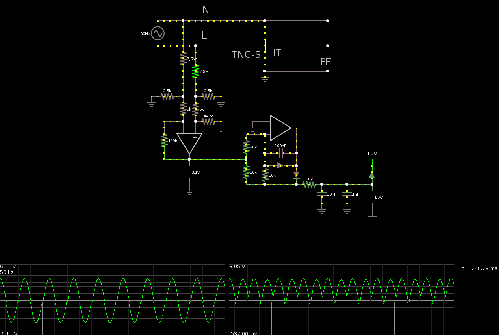Click the 7,6M resistor symbol
The image size is (499, 335).
click(183, 59)
